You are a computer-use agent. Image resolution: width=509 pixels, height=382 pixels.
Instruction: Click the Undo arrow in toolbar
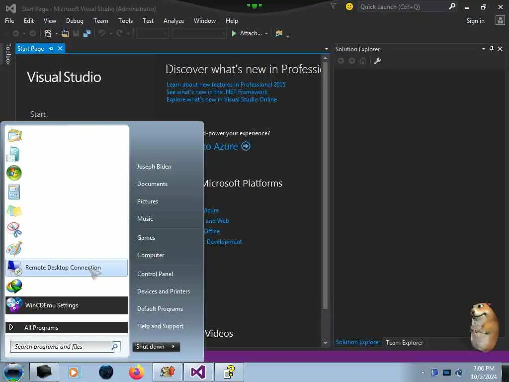pyautogui.click(x=102, y=33)
